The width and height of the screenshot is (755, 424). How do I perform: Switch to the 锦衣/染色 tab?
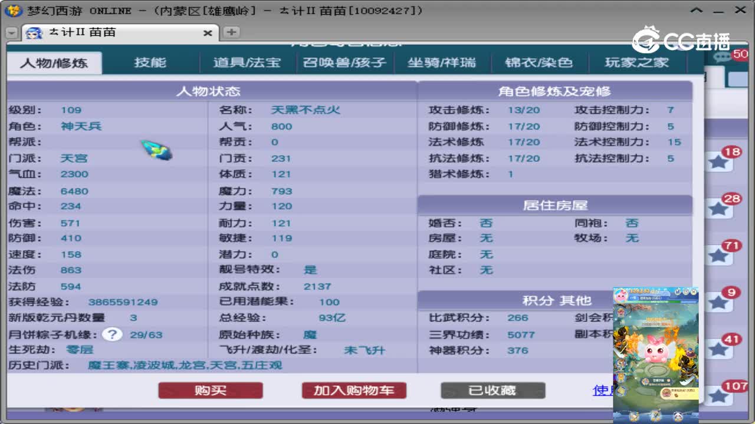tap(539, 62)
